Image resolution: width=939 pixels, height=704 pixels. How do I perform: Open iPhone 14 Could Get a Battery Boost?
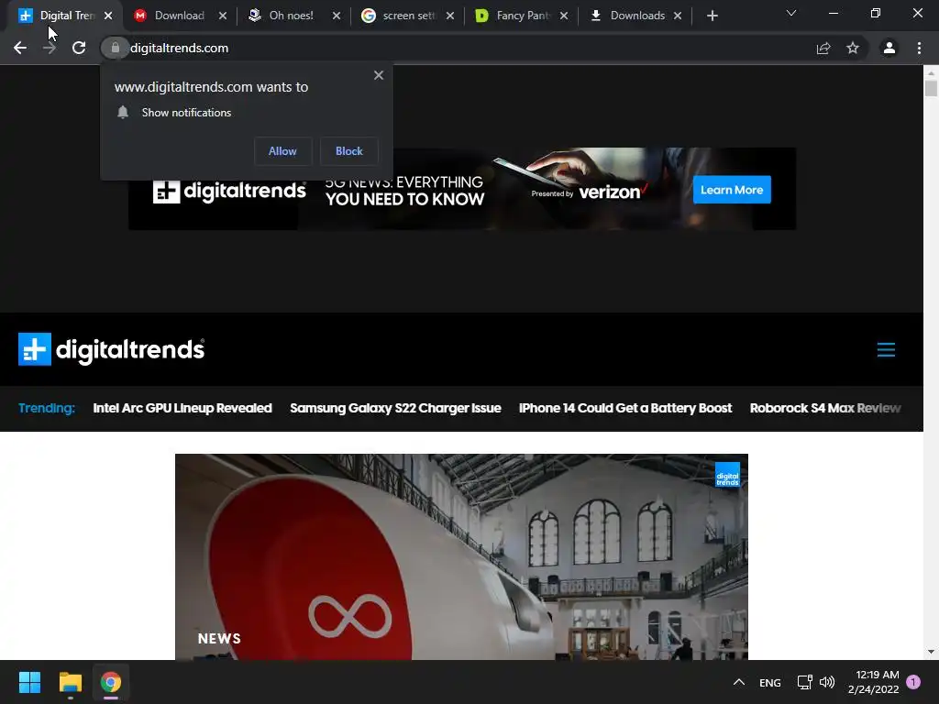[x=625, y=408]
